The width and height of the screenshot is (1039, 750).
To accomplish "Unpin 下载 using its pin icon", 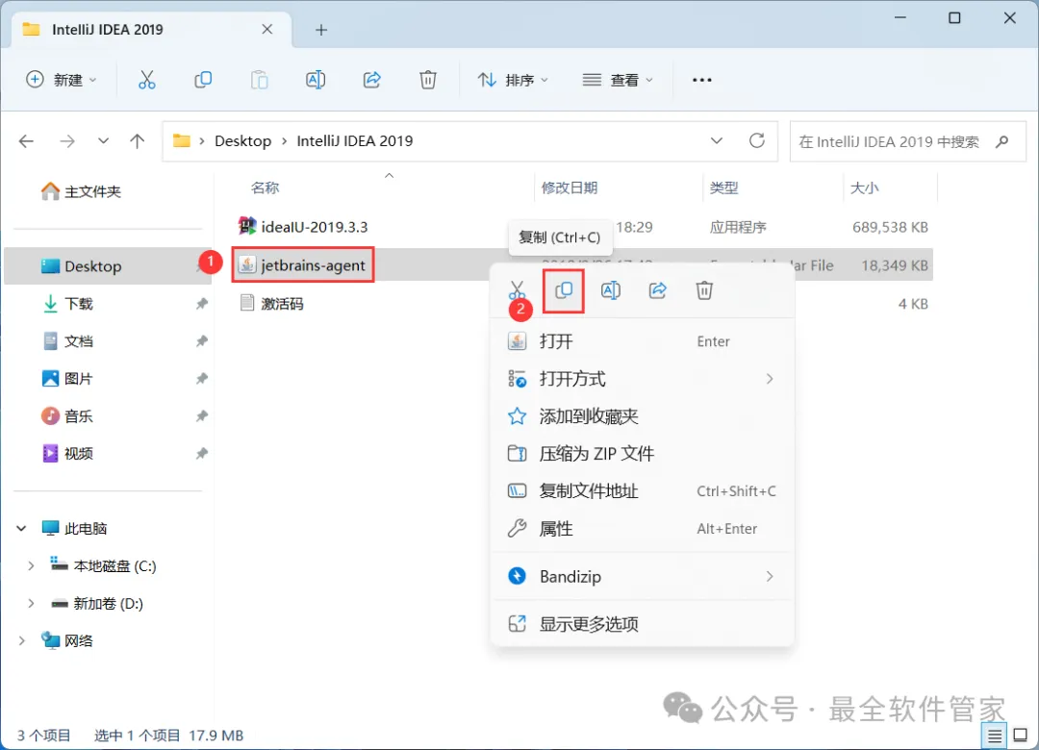I will 201,304.
